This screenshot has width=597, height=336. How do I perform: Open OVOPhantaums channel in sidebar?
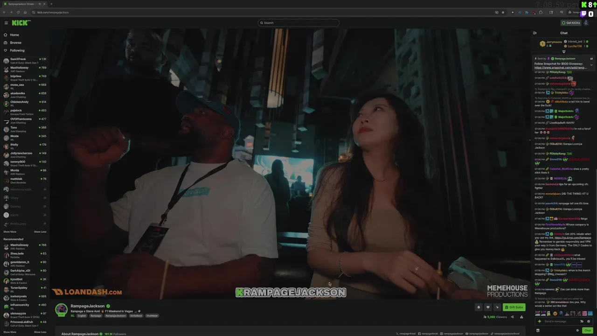[24, 120]
